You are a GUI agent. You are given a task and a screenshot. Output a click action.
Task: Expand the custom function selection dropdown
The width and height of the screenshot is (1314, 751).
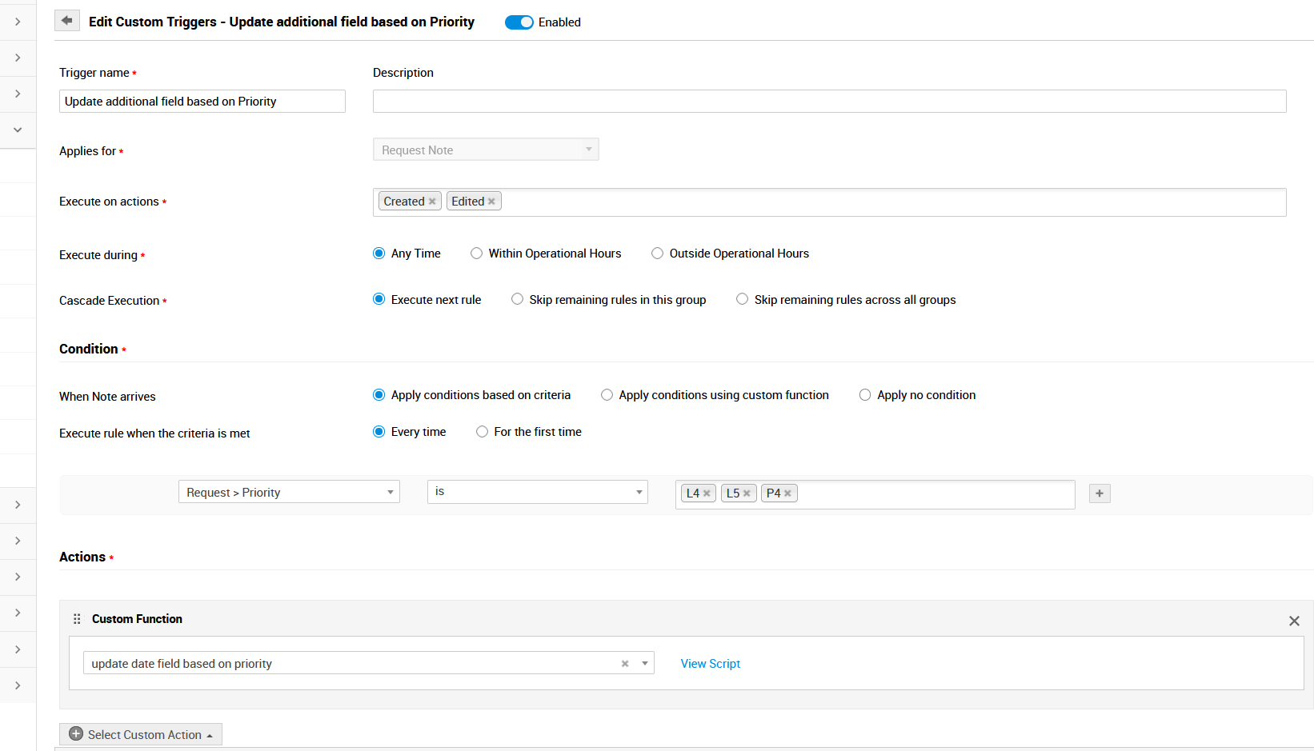[644, 664]
